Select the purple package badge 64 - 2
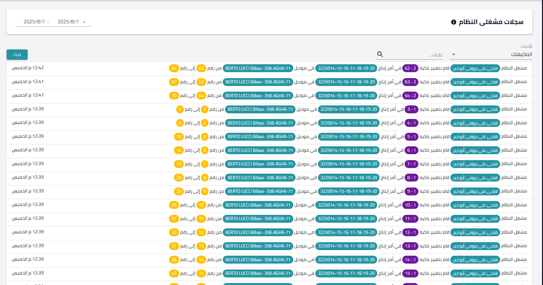This screenshot has height=285, width=543. point(411,96)
